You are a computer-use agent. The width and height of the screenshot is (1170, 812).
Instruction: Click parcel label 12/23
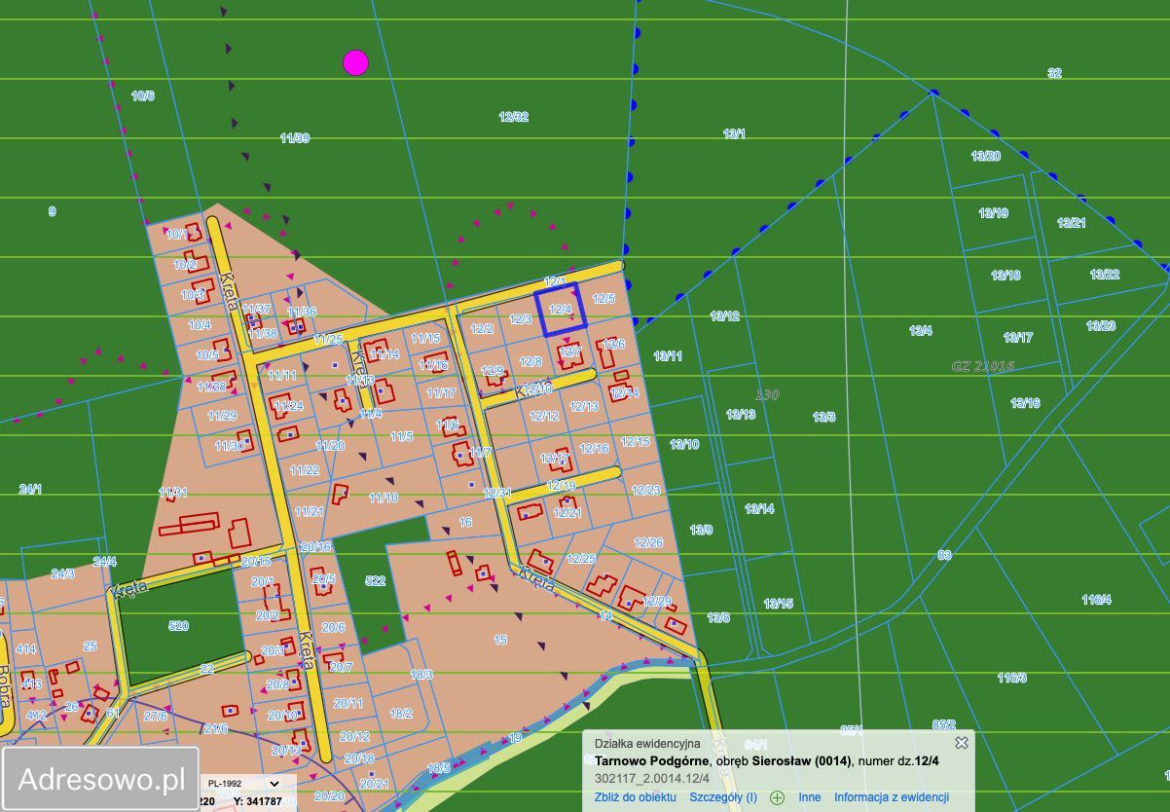pos(646,490)
